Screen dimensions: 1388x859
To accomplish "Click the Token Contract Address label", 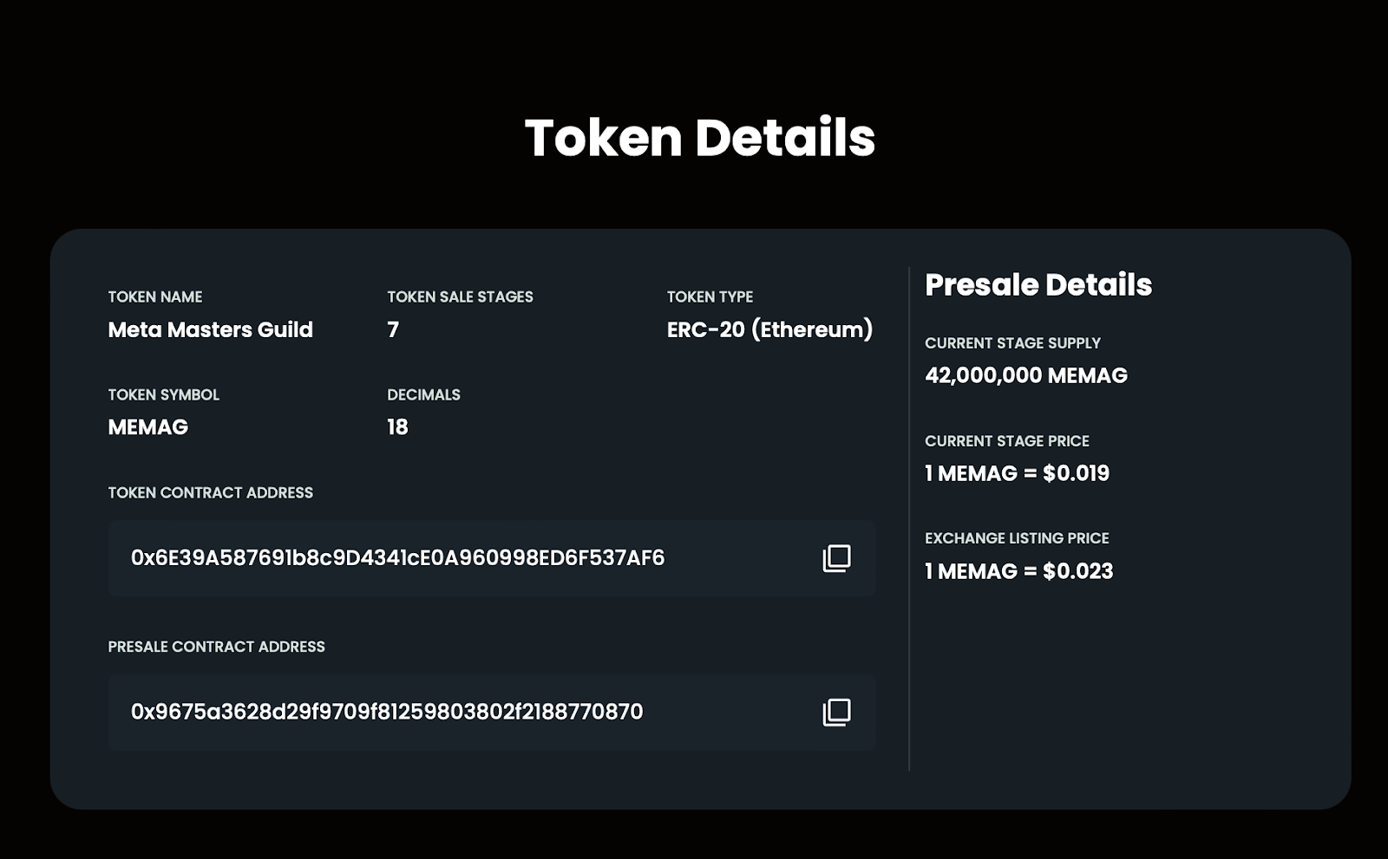I will [211, 492].
